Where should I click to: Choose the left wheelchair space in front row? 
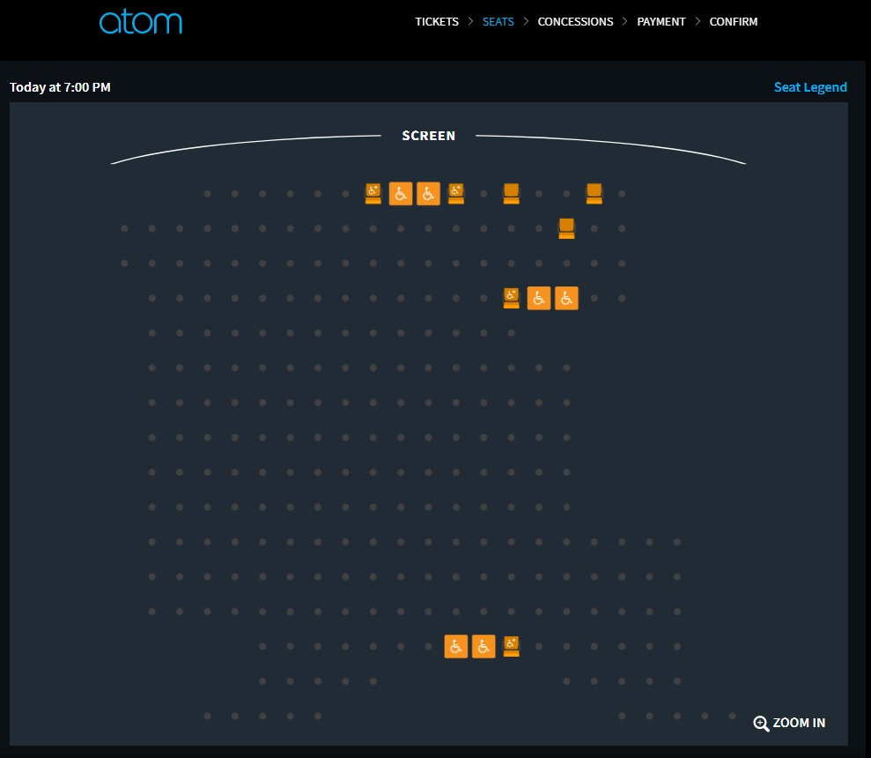tap(401, 194)
